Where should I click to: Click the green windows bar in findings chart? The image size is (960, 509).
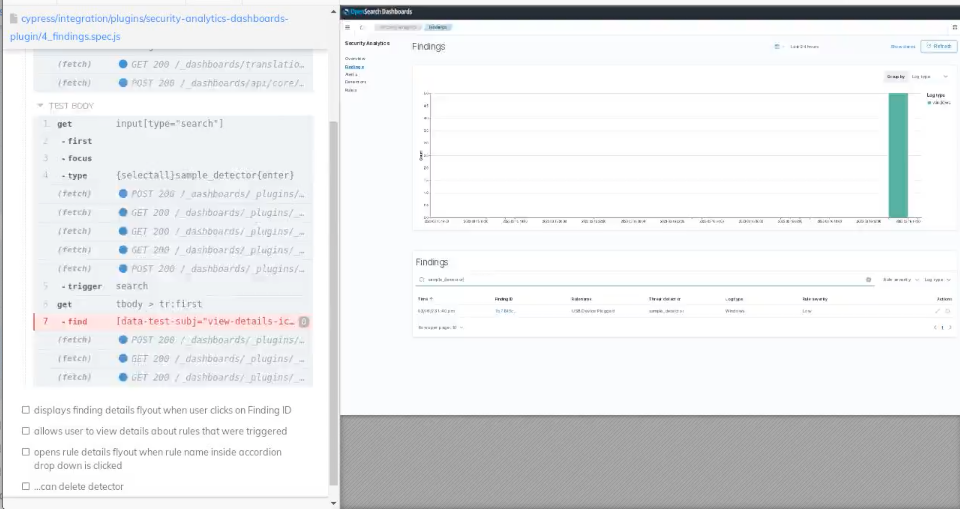[x=898, y=155]
